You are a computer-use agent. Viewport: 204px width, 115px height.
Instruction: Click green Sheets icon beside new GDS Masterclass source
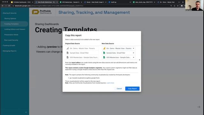point(104,57)
